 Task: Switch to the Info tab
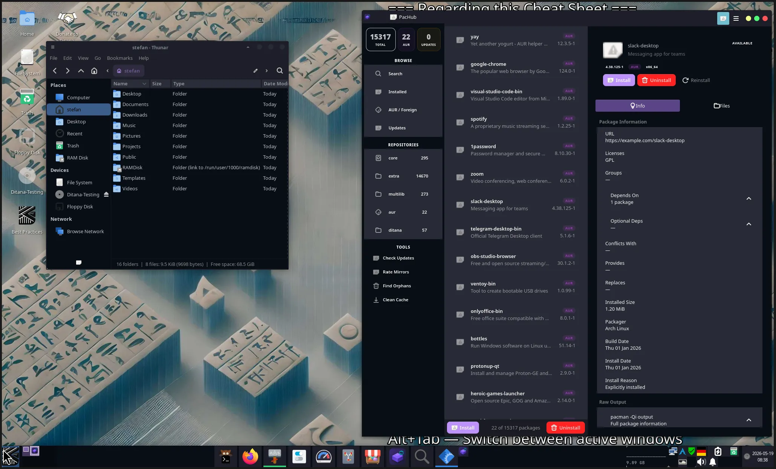point(637,106)
